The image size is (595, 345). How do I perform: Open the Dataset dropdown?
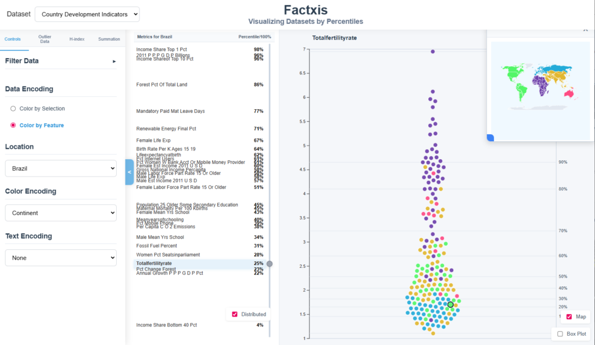(x=87, y=14)
